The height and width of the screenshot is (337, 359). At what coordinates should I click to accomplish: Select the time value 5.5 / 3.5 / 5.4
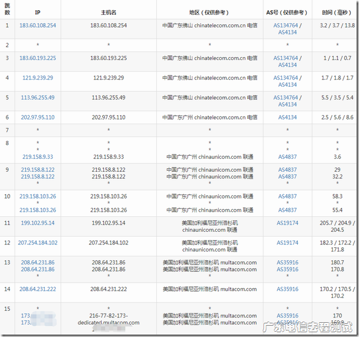[337, 97]
